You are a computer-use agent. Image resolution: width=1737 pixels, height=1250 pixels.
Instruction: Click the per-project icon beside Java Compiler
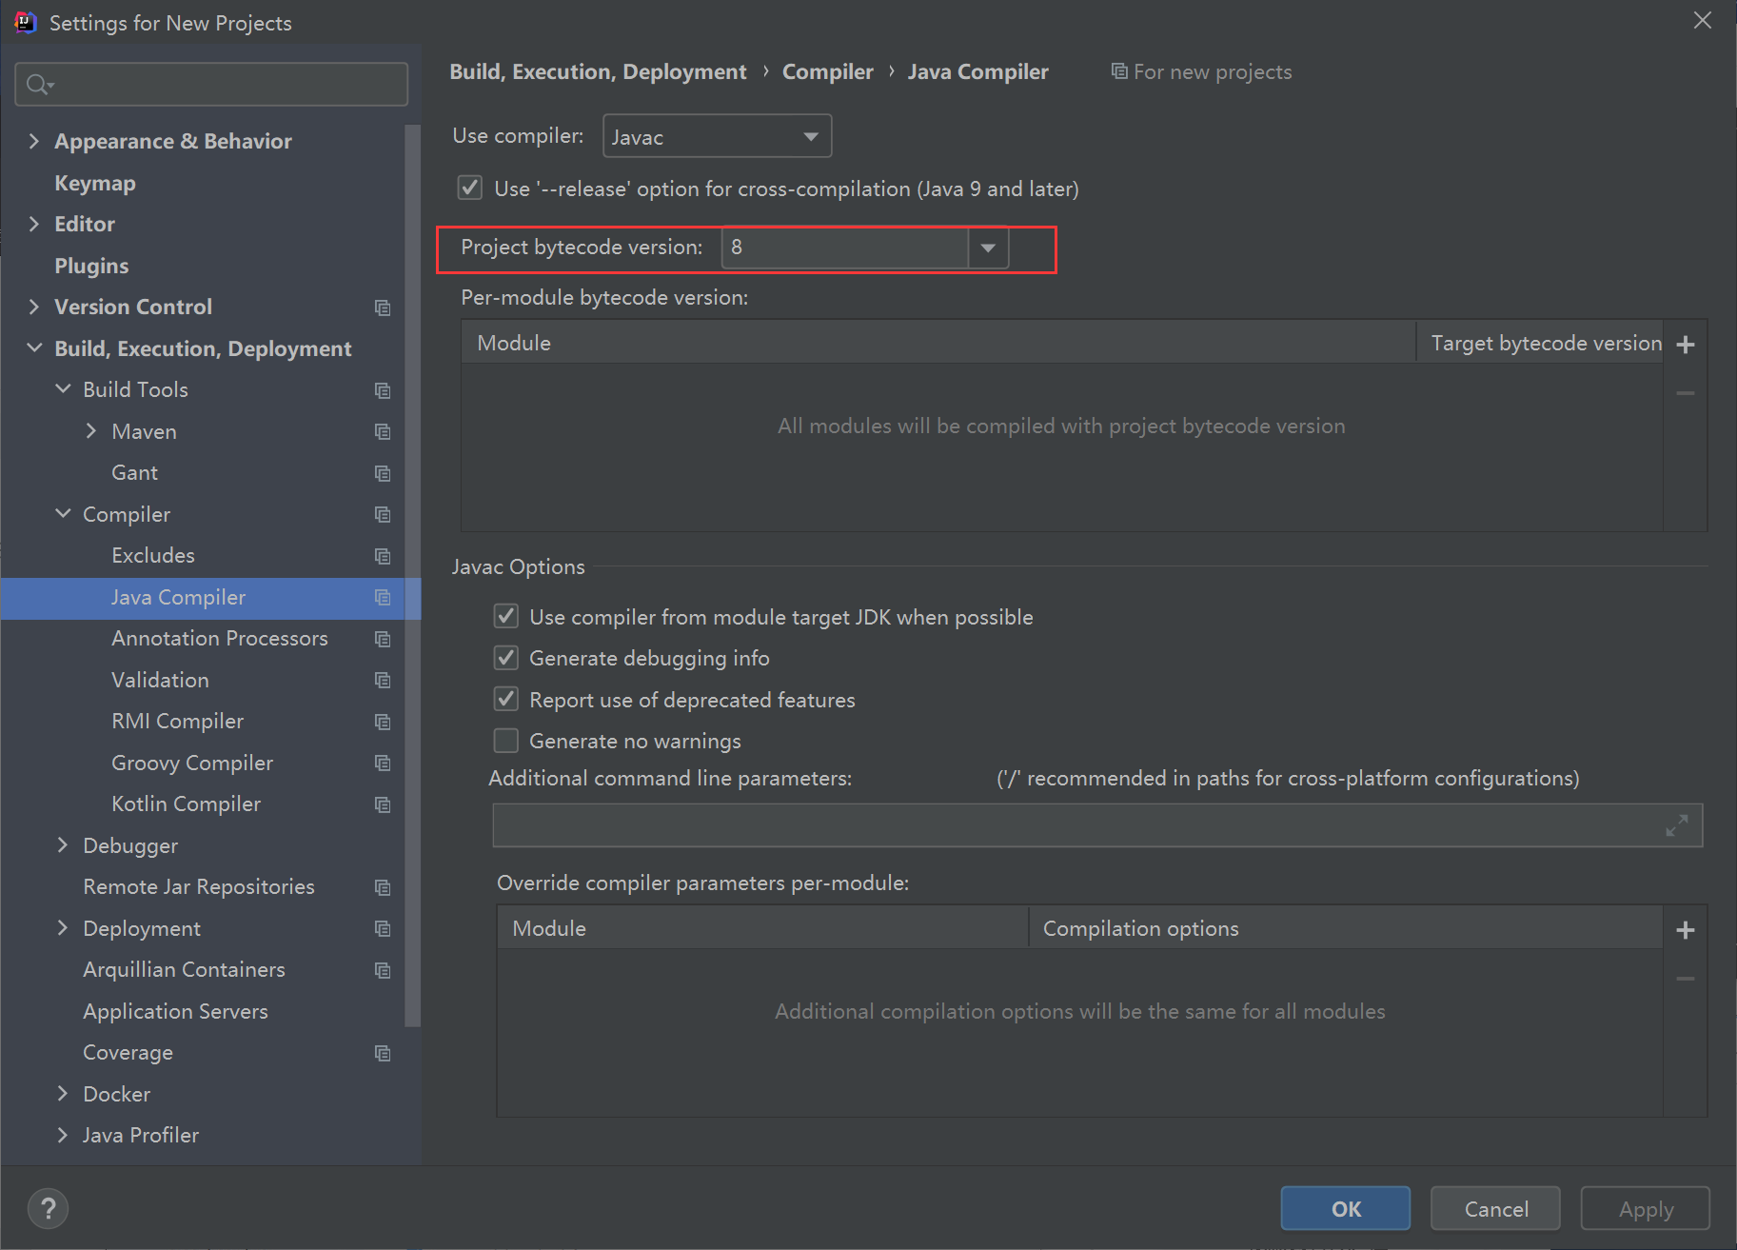(383, 598)
